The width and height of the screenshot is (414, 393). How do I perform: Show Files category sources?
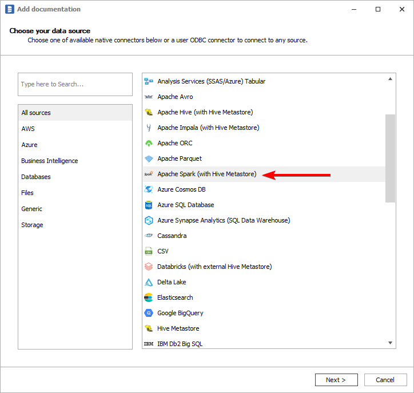pyautogui.click(x=75, y=193)
